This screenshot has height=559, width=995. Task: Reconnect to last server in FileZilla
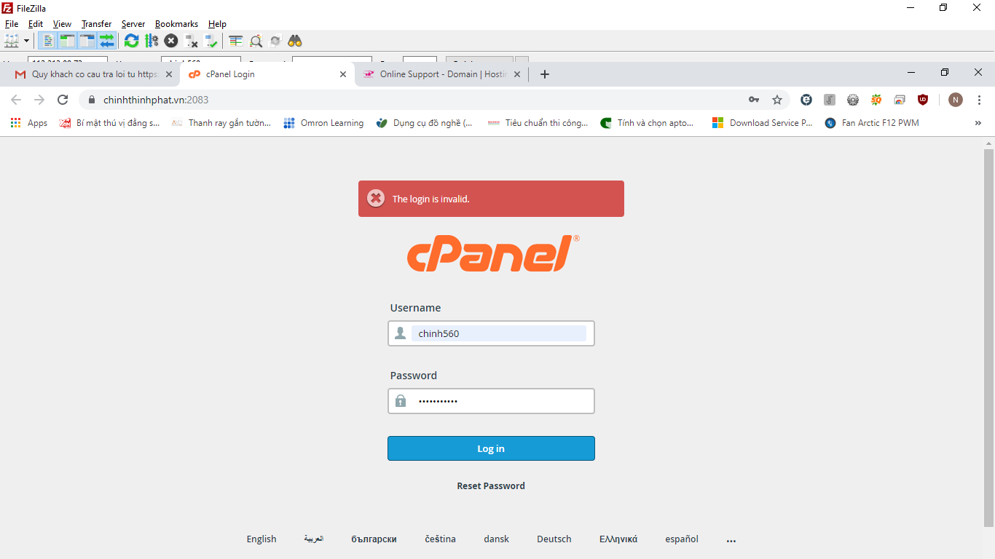pos(211,41)
